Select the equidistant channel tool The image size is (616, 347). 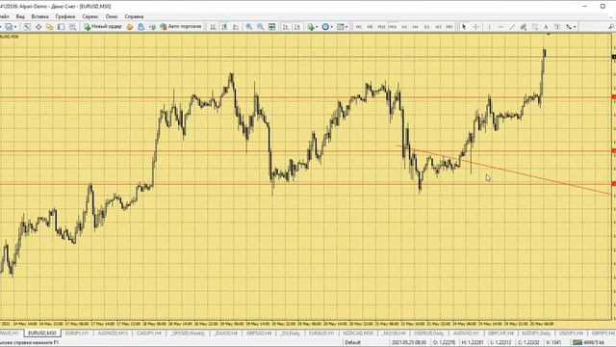524,26
